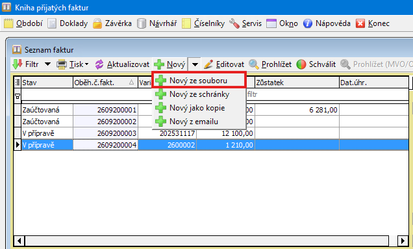Viewport: 413px width, 249px height.
Task: Click the Návrhář cylinder icon
Action: tap(142, 23)
